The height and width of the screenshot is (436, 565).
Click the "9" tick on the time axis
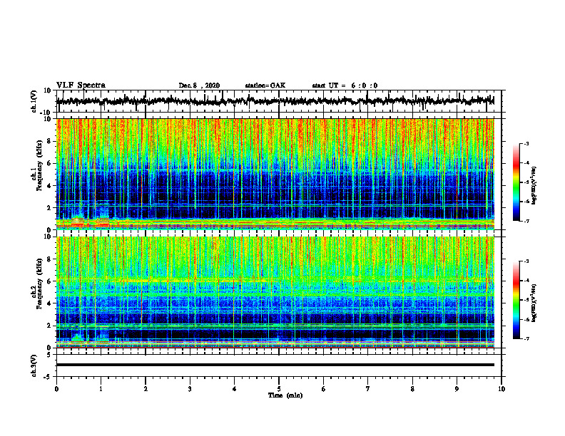pyautogui.click(x=457, y=389)
